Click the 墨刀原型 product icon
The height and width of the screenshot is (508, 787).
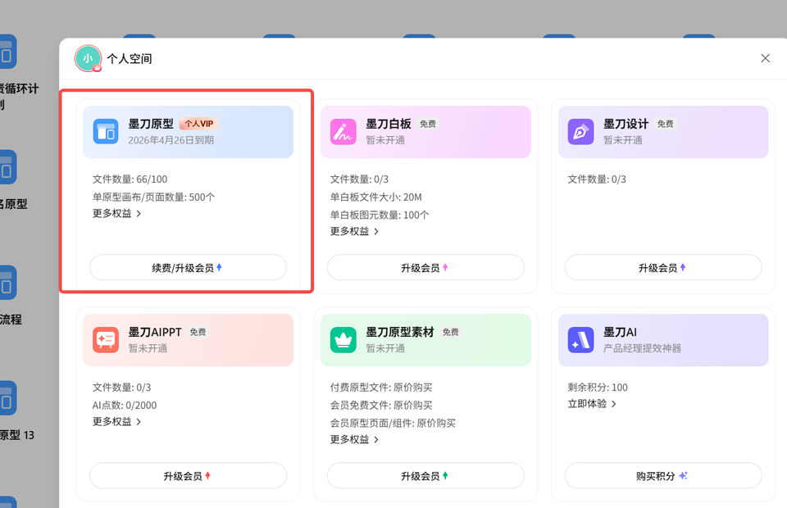pos(106,132)
